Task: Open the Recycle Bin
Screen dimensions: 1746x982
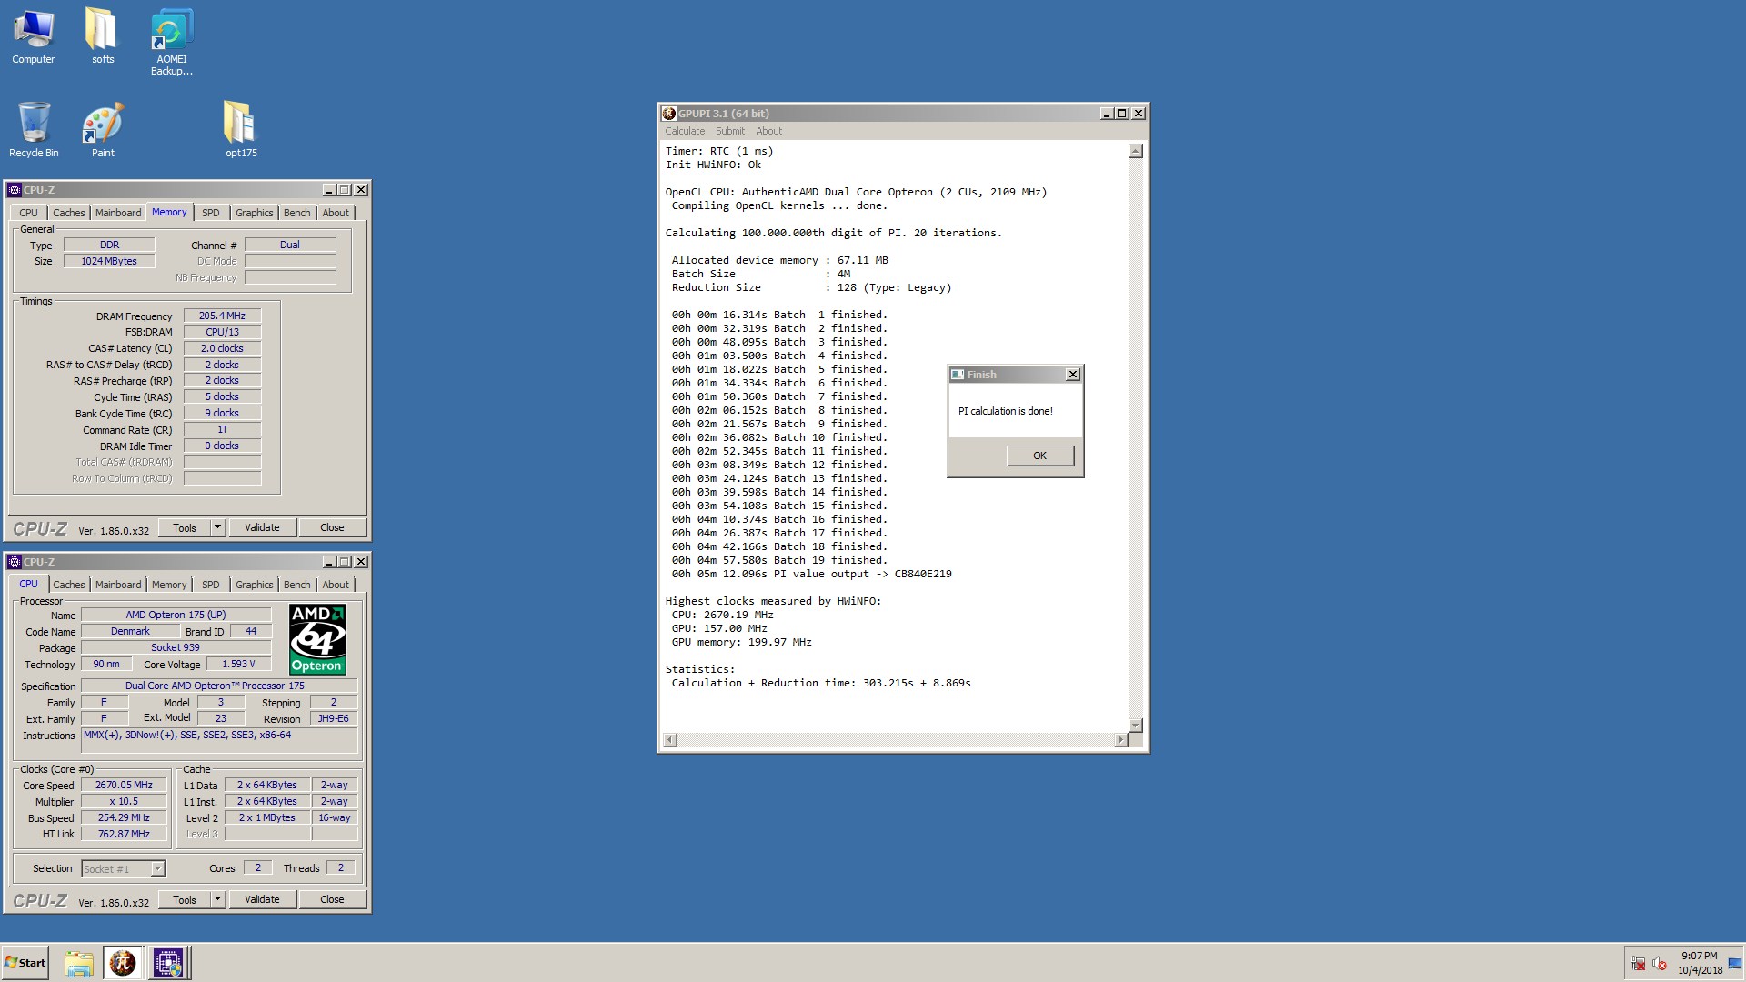Action: (x=34, y=130)
